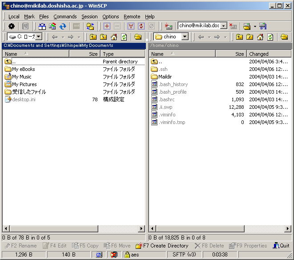Select the remote Maildir folder
The image size is (294, 260).
[161, 77]
